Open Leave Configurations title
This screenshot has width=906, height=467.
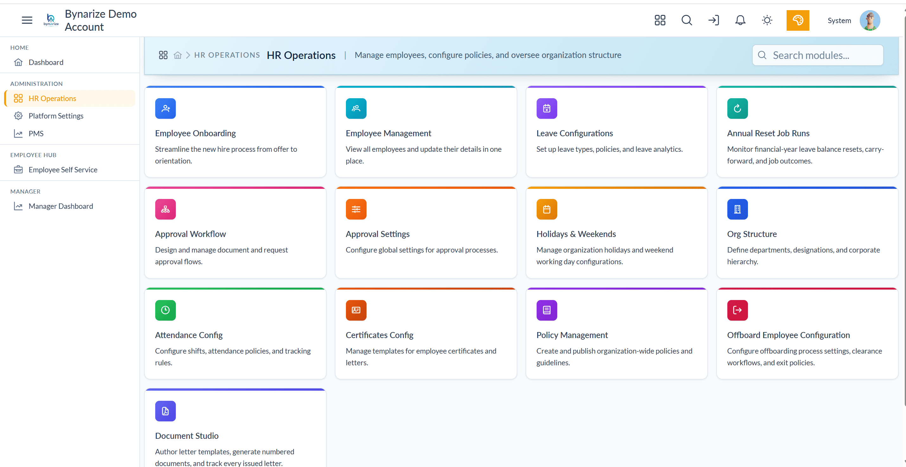[x=574, y=133]
